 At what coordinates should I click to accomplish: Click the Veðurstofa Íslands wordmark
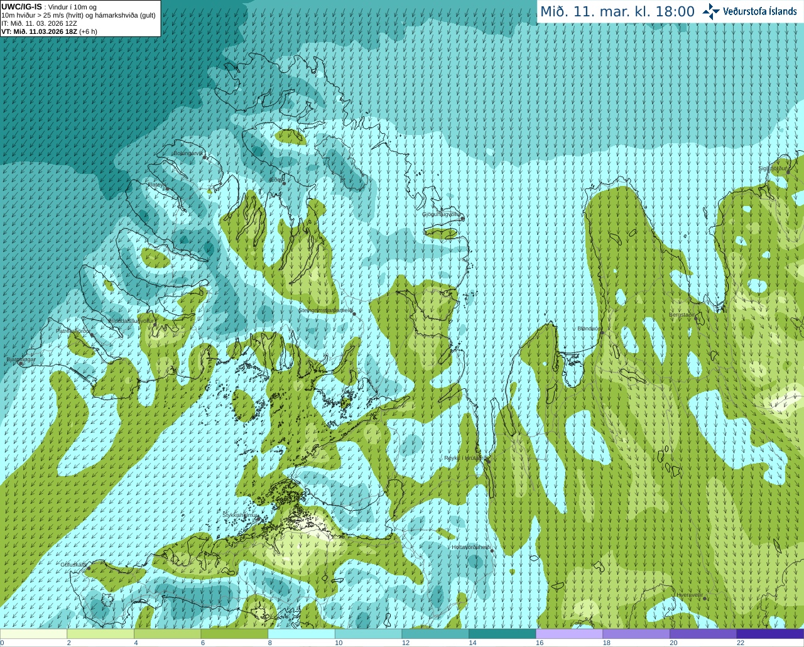pos(760,11)
